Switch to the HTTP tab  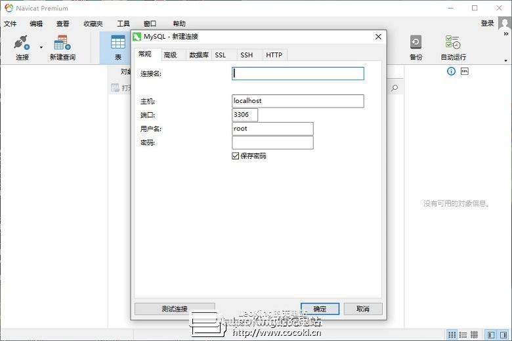[x=275, y=55]
